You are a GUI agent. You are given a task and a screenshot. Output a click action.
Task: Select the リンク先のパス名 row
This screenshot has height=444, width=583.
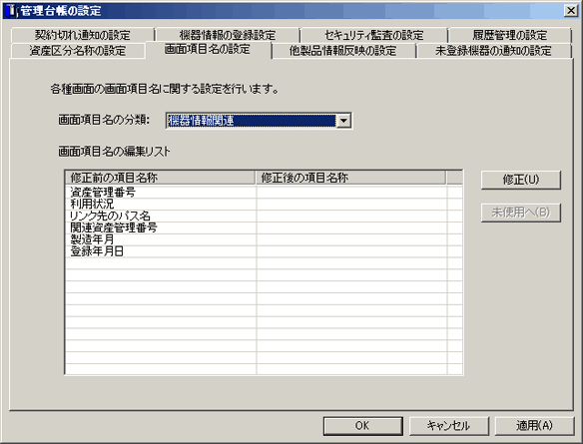point(264,216)
